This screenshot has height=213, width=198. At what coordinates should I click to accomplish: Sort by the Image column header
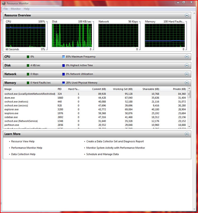[x=30, y=89]
